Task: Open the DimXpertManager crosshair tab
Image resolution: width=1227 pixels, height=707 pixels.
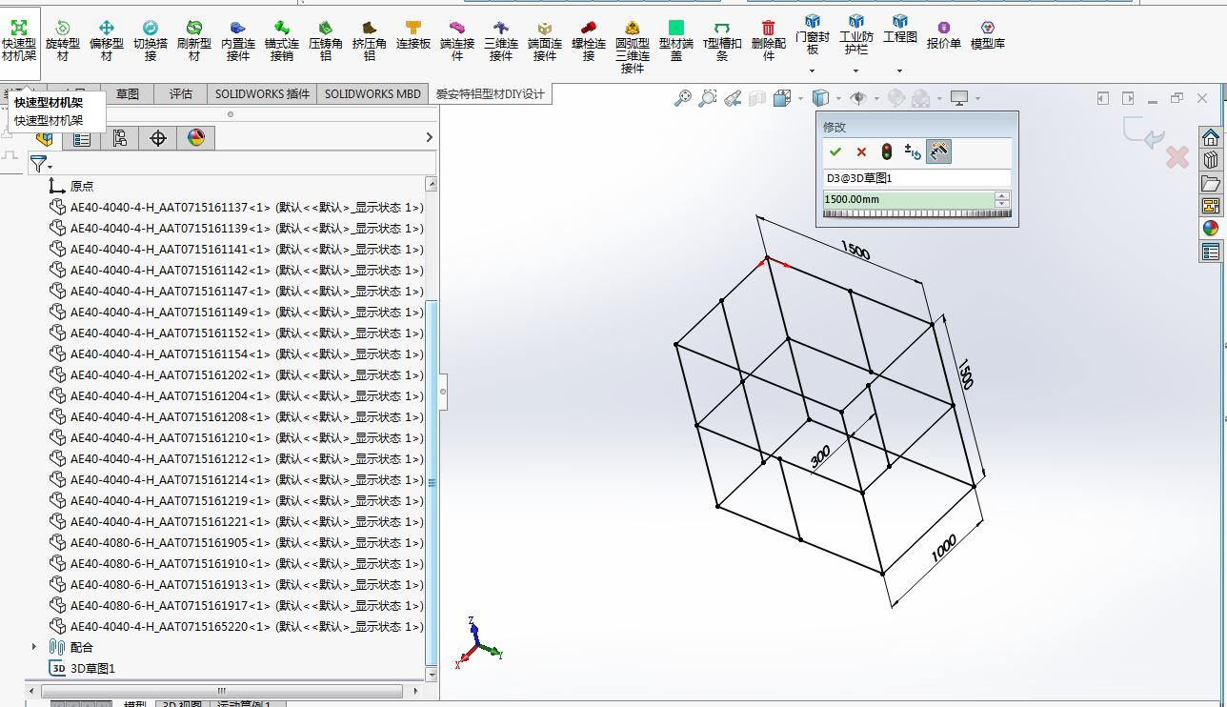Action: coord(158,138)
